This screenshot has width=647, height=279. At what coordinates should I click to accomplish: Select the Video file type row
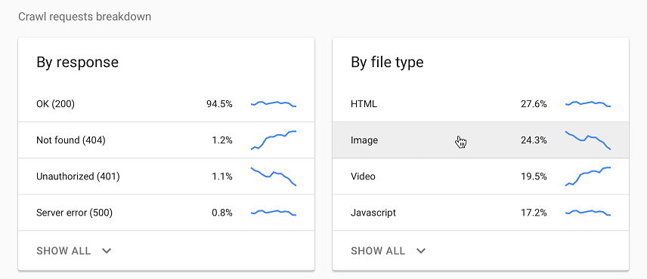coord(481,176)
